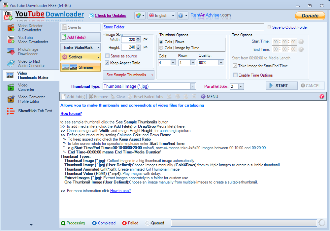Screen dimensions: 330x231
Task: Open the Same Folder link
Action: click(x=114, y=27)
